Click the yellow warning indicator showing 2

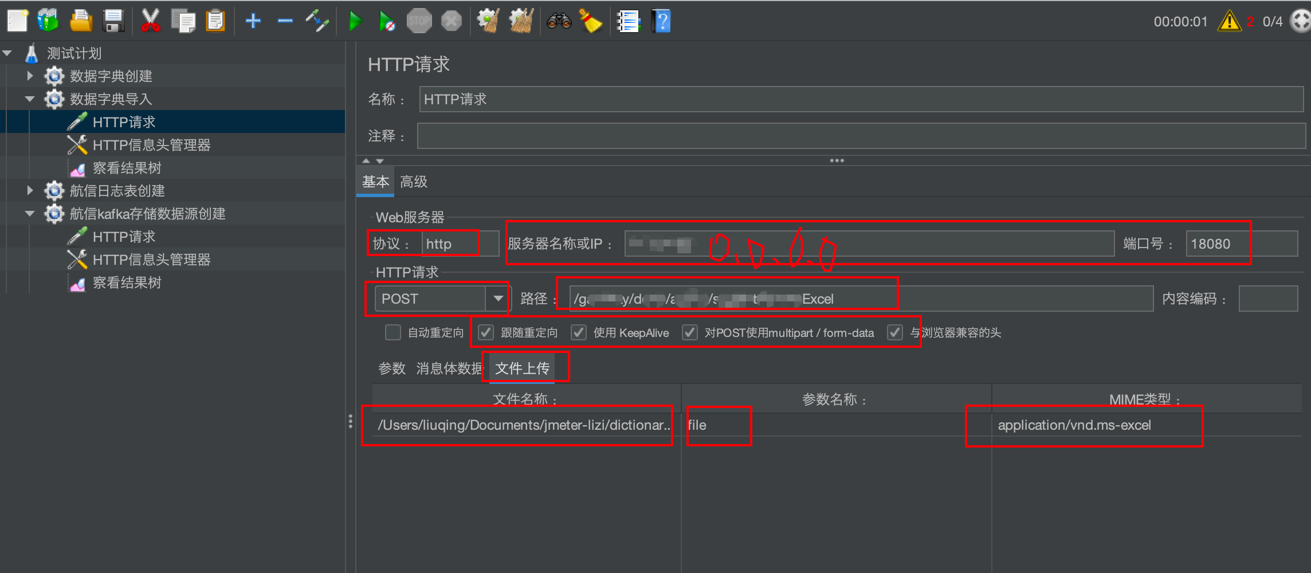pyautogui.click(x=1230, y=21)
